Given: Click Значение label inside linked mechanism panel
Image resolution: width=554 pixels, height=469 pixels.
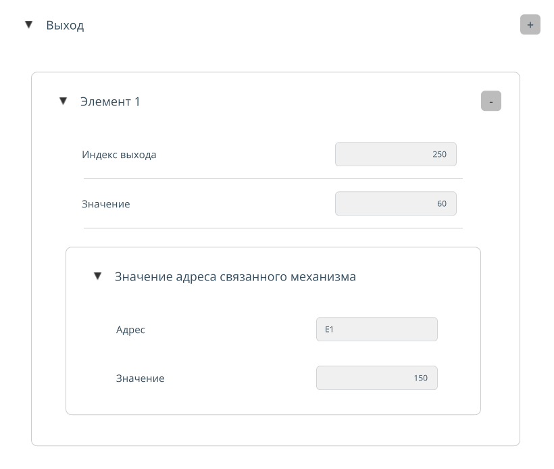Looking at the screenshot, I should coord(140,378).
